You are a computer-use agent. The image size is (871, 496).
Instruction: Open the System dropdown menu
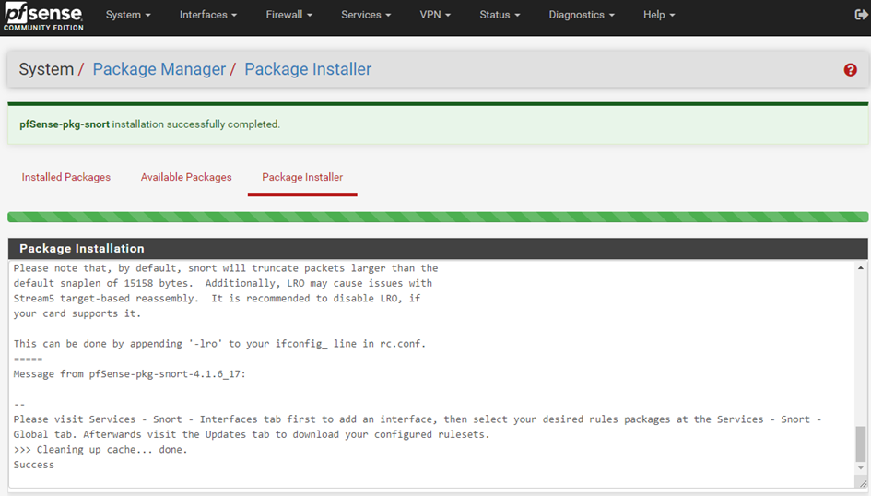(128, 15)
